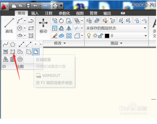Create a new drawing file

click(x=14, y=6)
